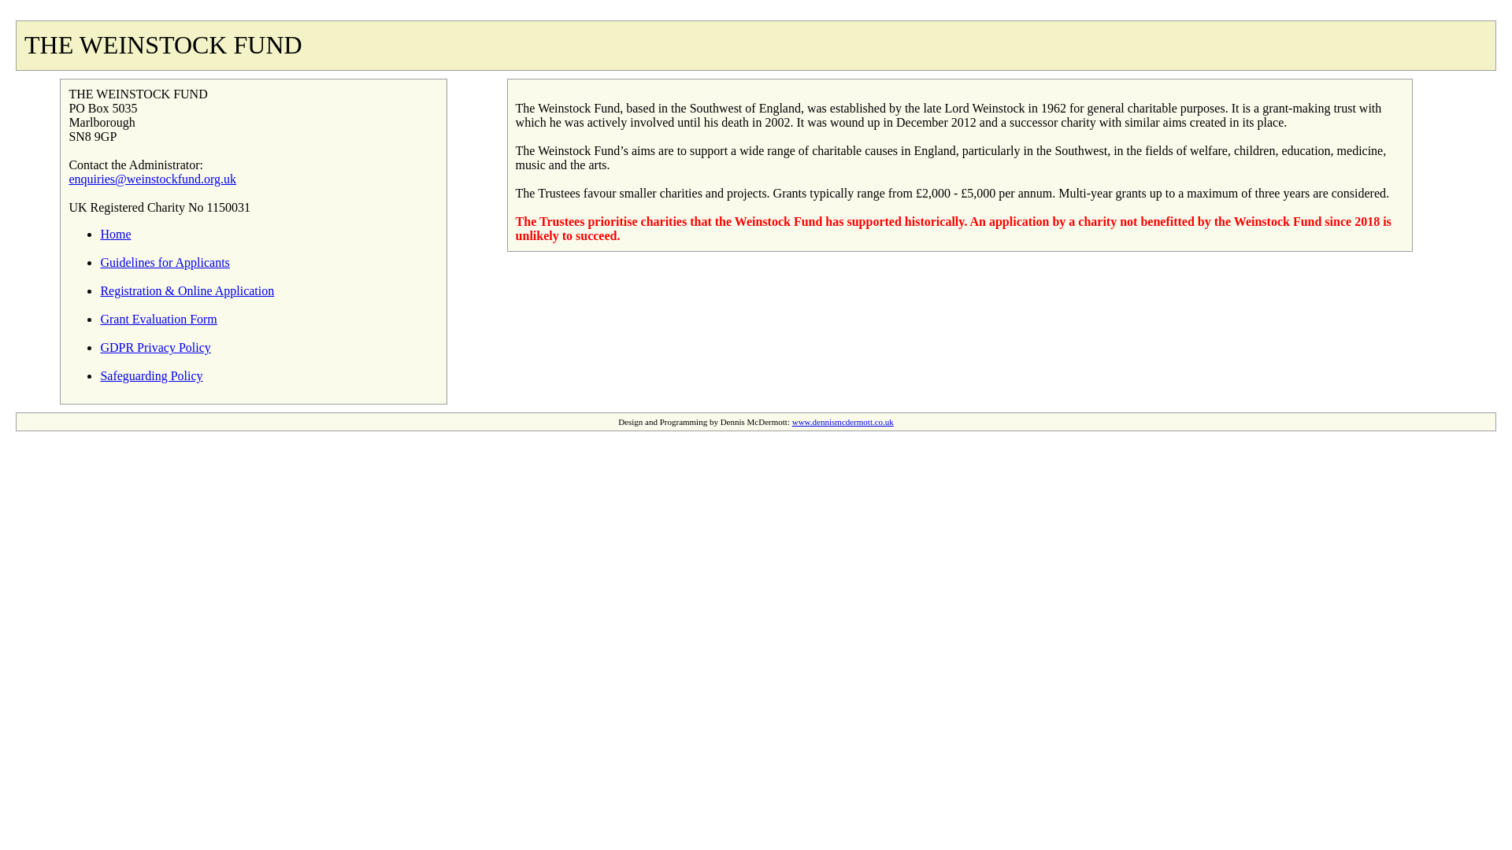Open Guidelines for Applicants page
Screen dimensions: 1512x850
point(165,263)
